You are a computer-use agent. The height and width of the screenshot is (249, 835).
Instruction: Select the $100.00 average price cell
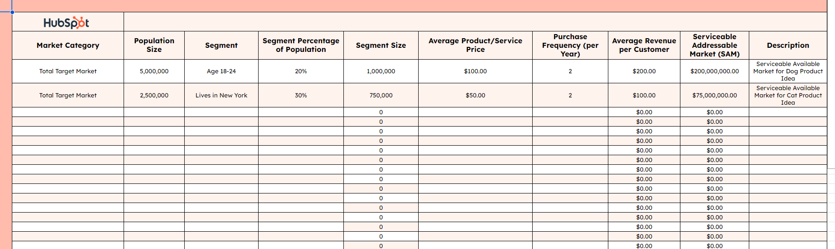tap(475, 71)
